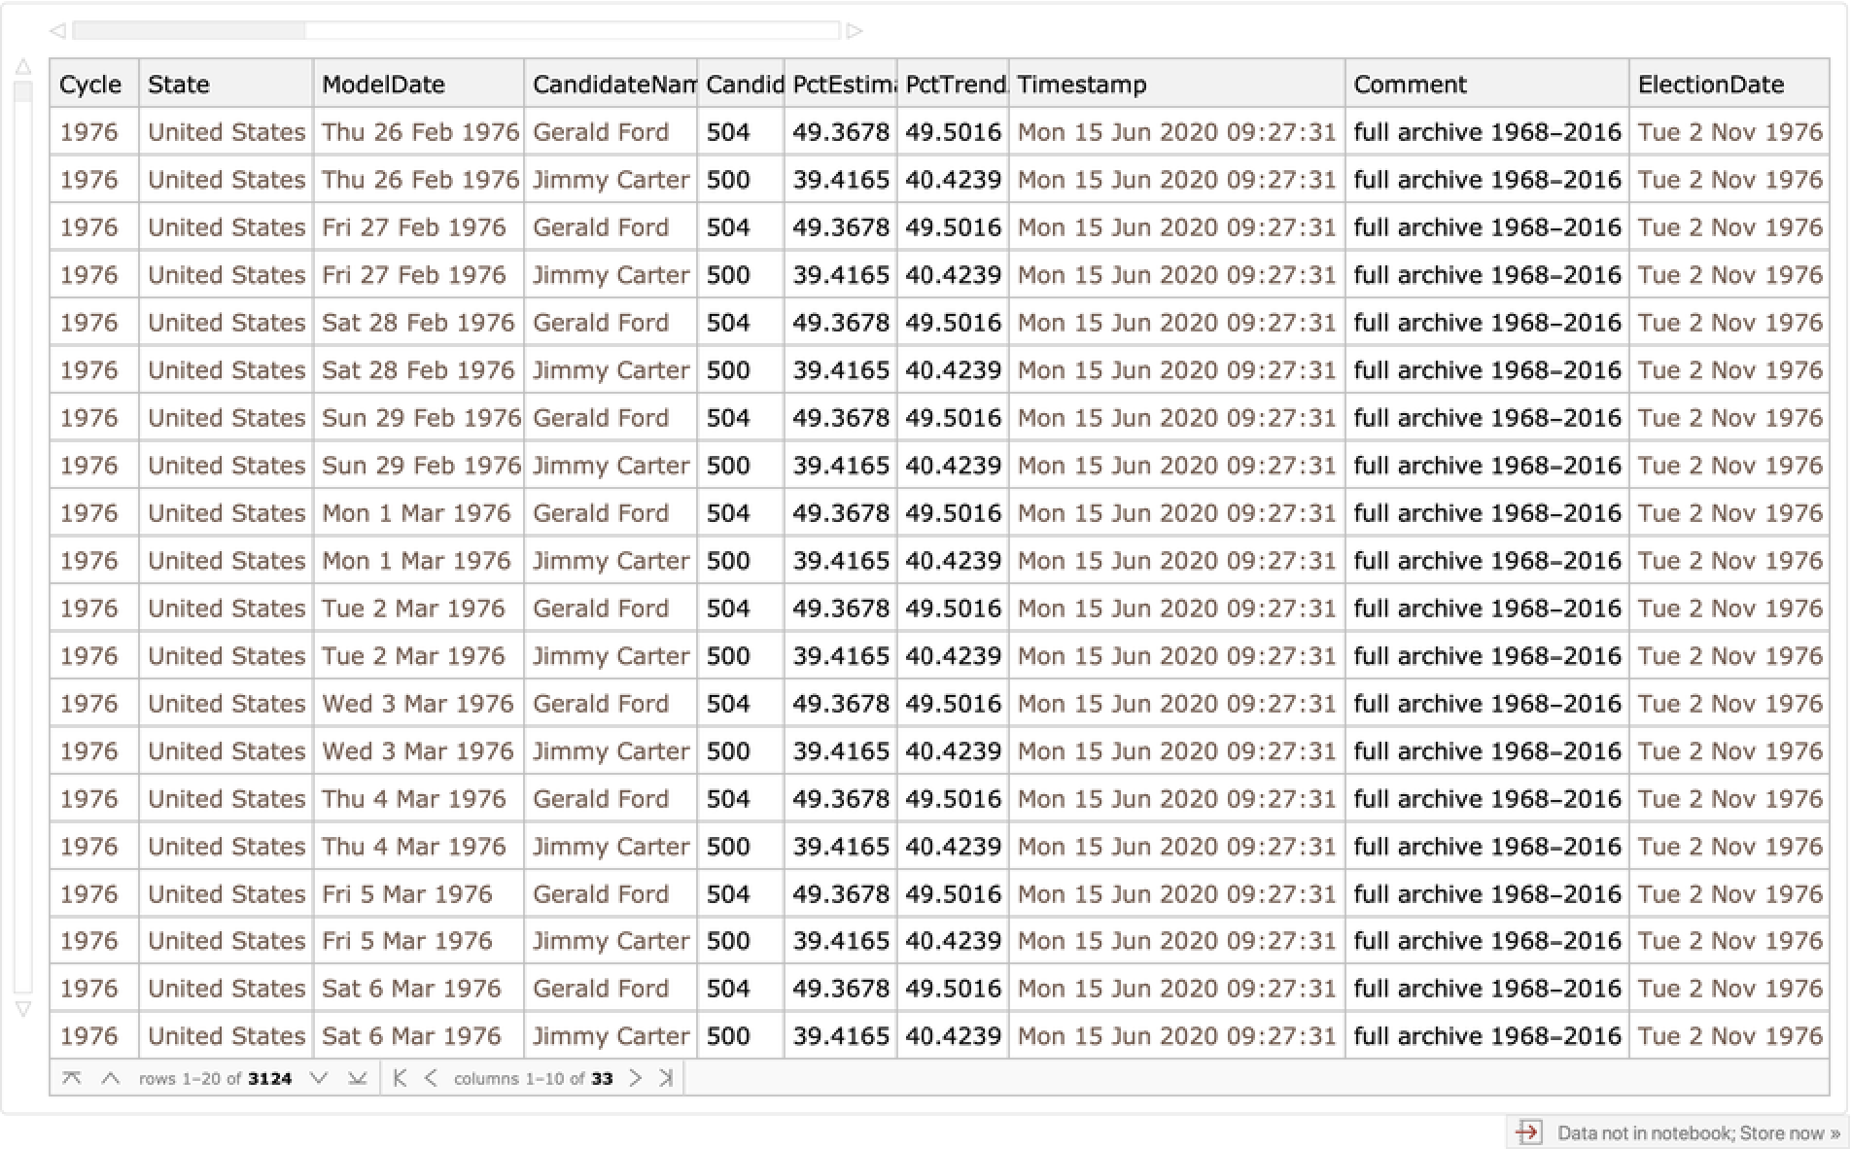The height and width of the screenshot is (1149, 1851).
Task: Jump to last row using double-down arrow
Action: tap(357, 1078)
